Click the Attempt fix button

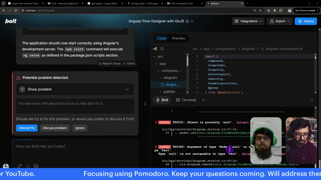pyautogui.click(x=27, y=128)
